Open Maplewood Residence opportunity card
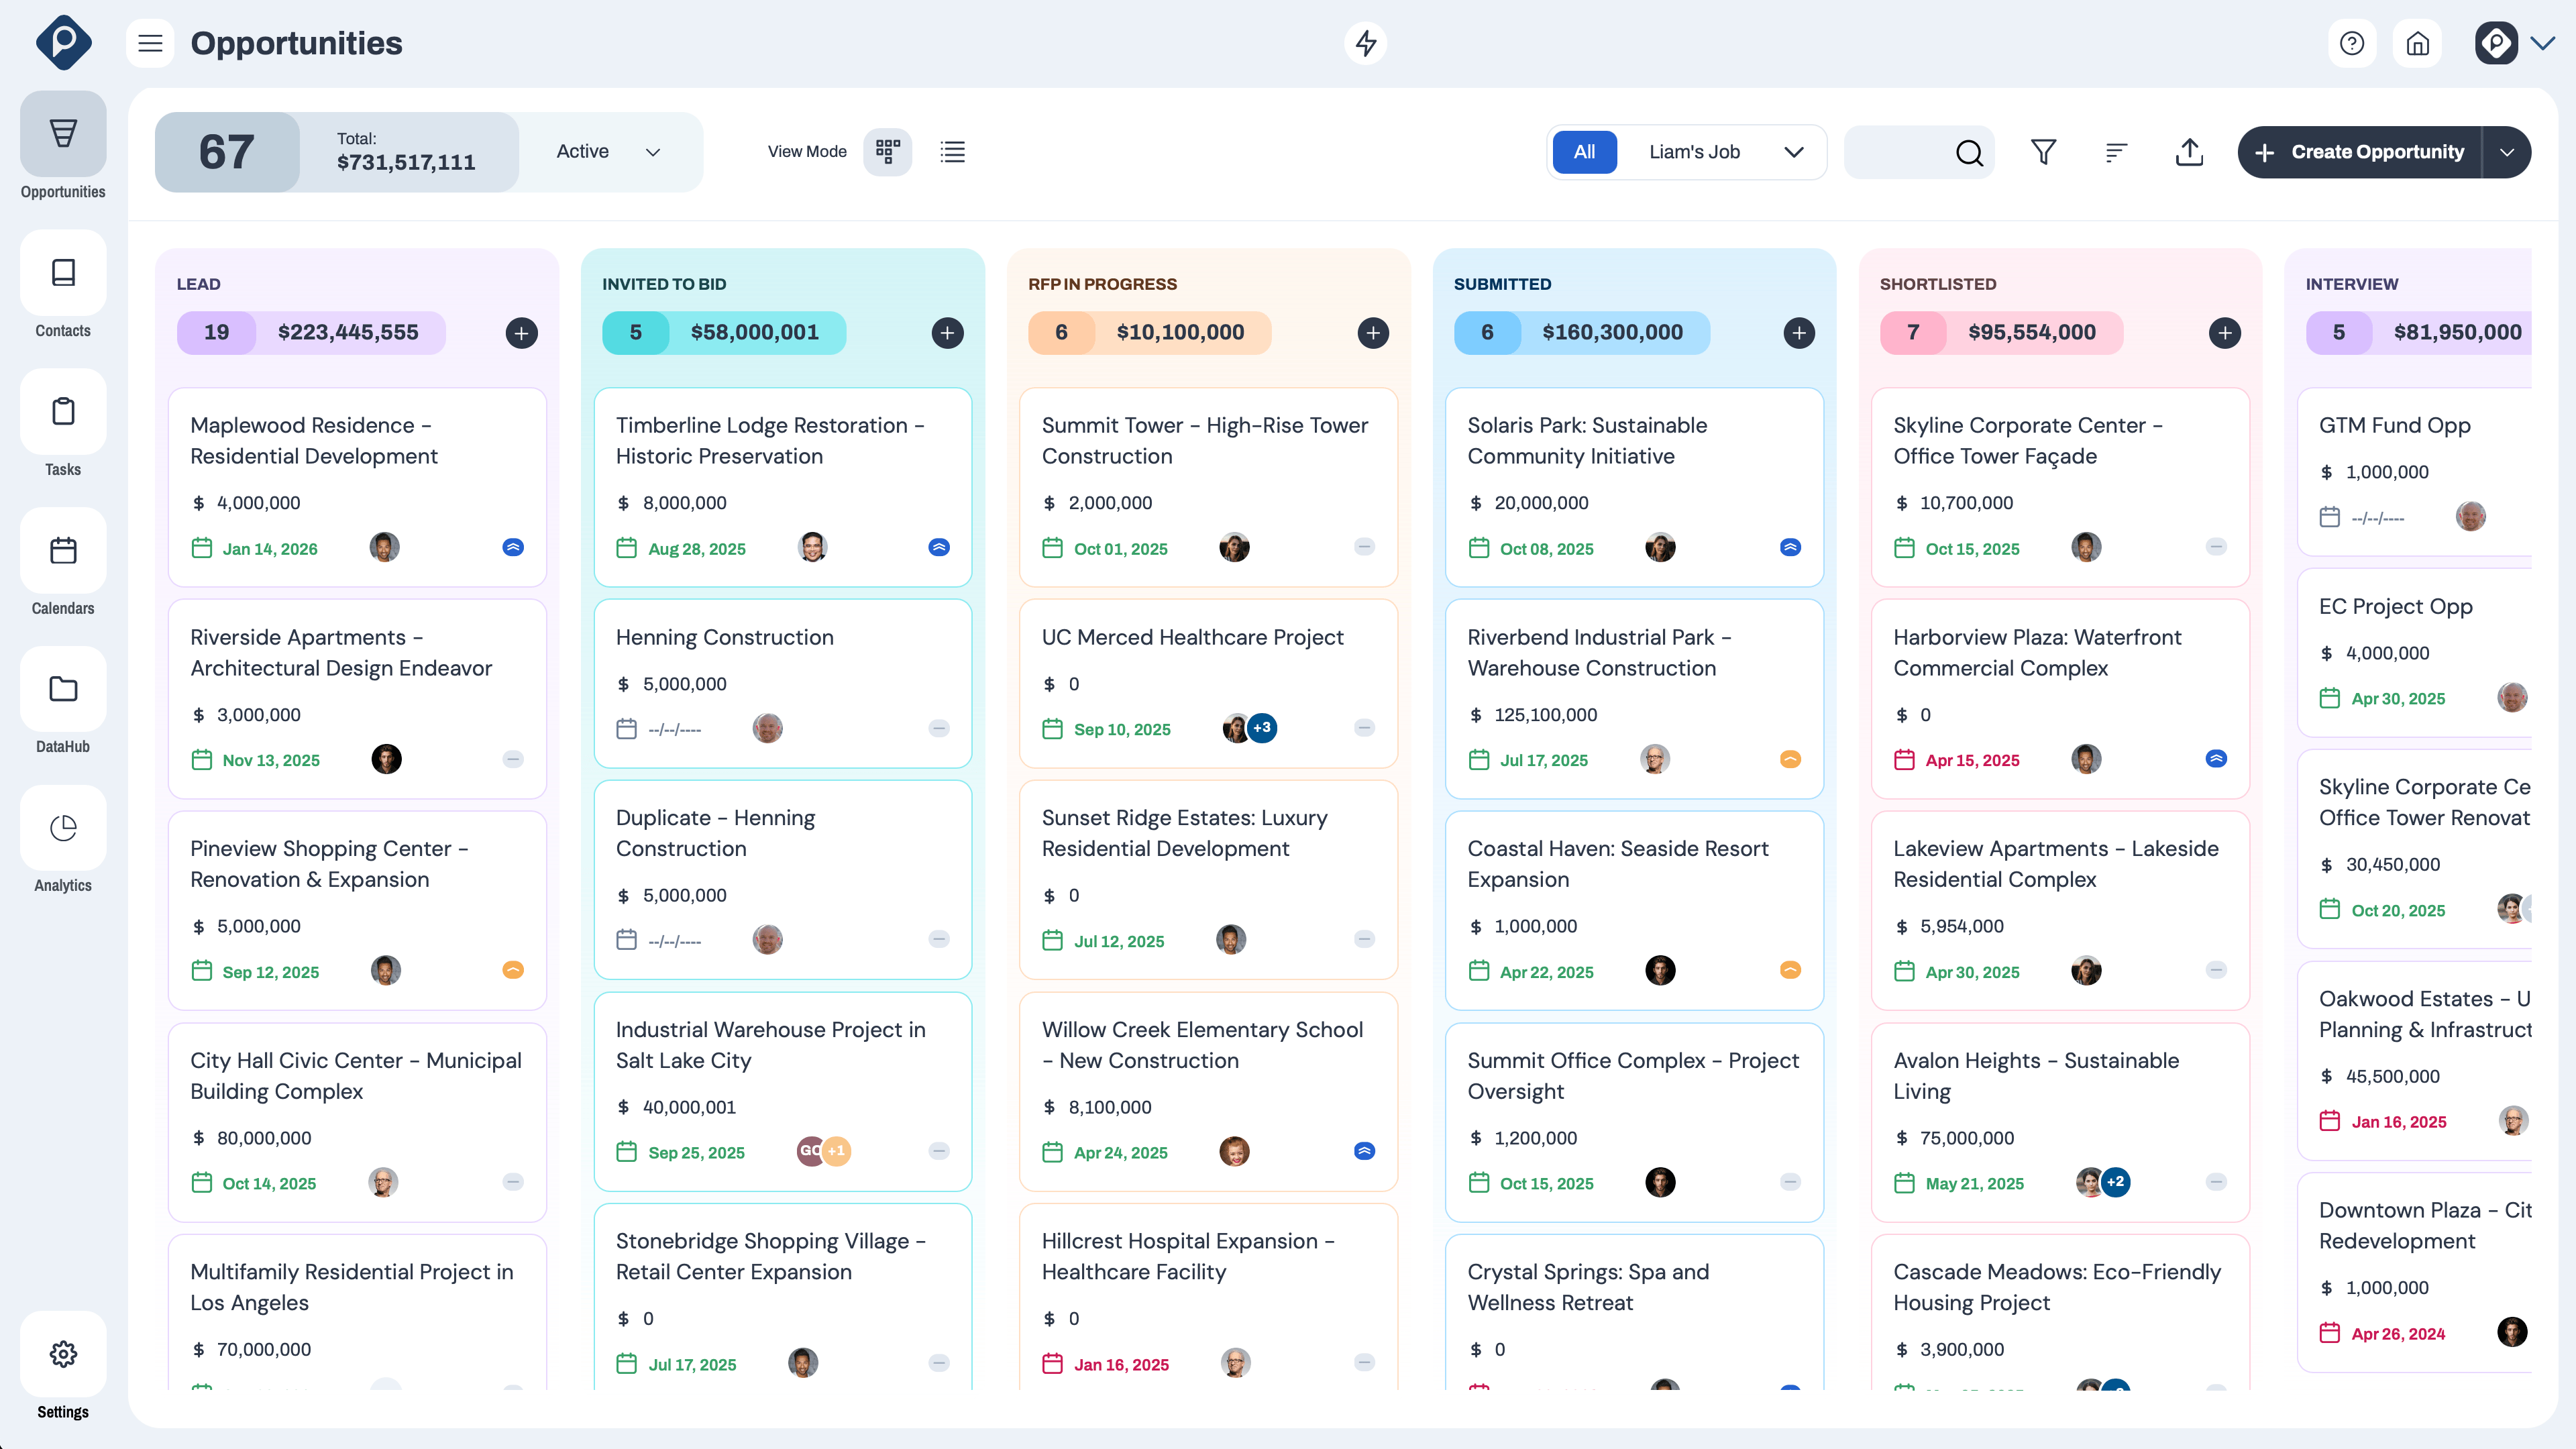 314,440
